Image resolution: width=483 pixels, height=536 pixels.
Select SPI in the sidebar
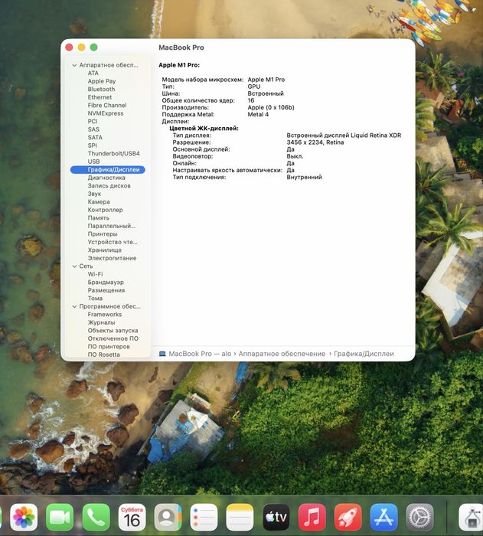click(x=92, y=145)
